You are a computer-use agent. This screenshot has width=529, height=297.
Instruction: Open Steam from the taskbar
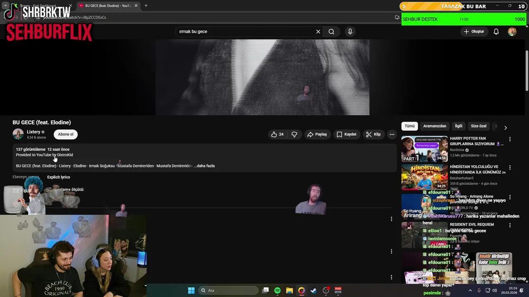(313, 290)
